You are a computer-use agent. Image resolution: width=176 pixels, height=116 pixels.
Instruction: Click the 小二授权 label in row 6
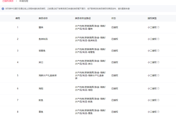tap(152, 88)
